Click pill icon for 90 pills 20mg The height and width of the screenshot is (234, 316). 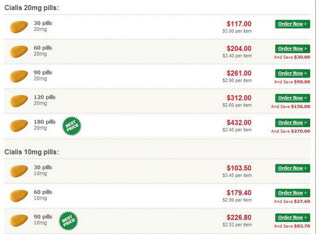click(x=19, y=76)
